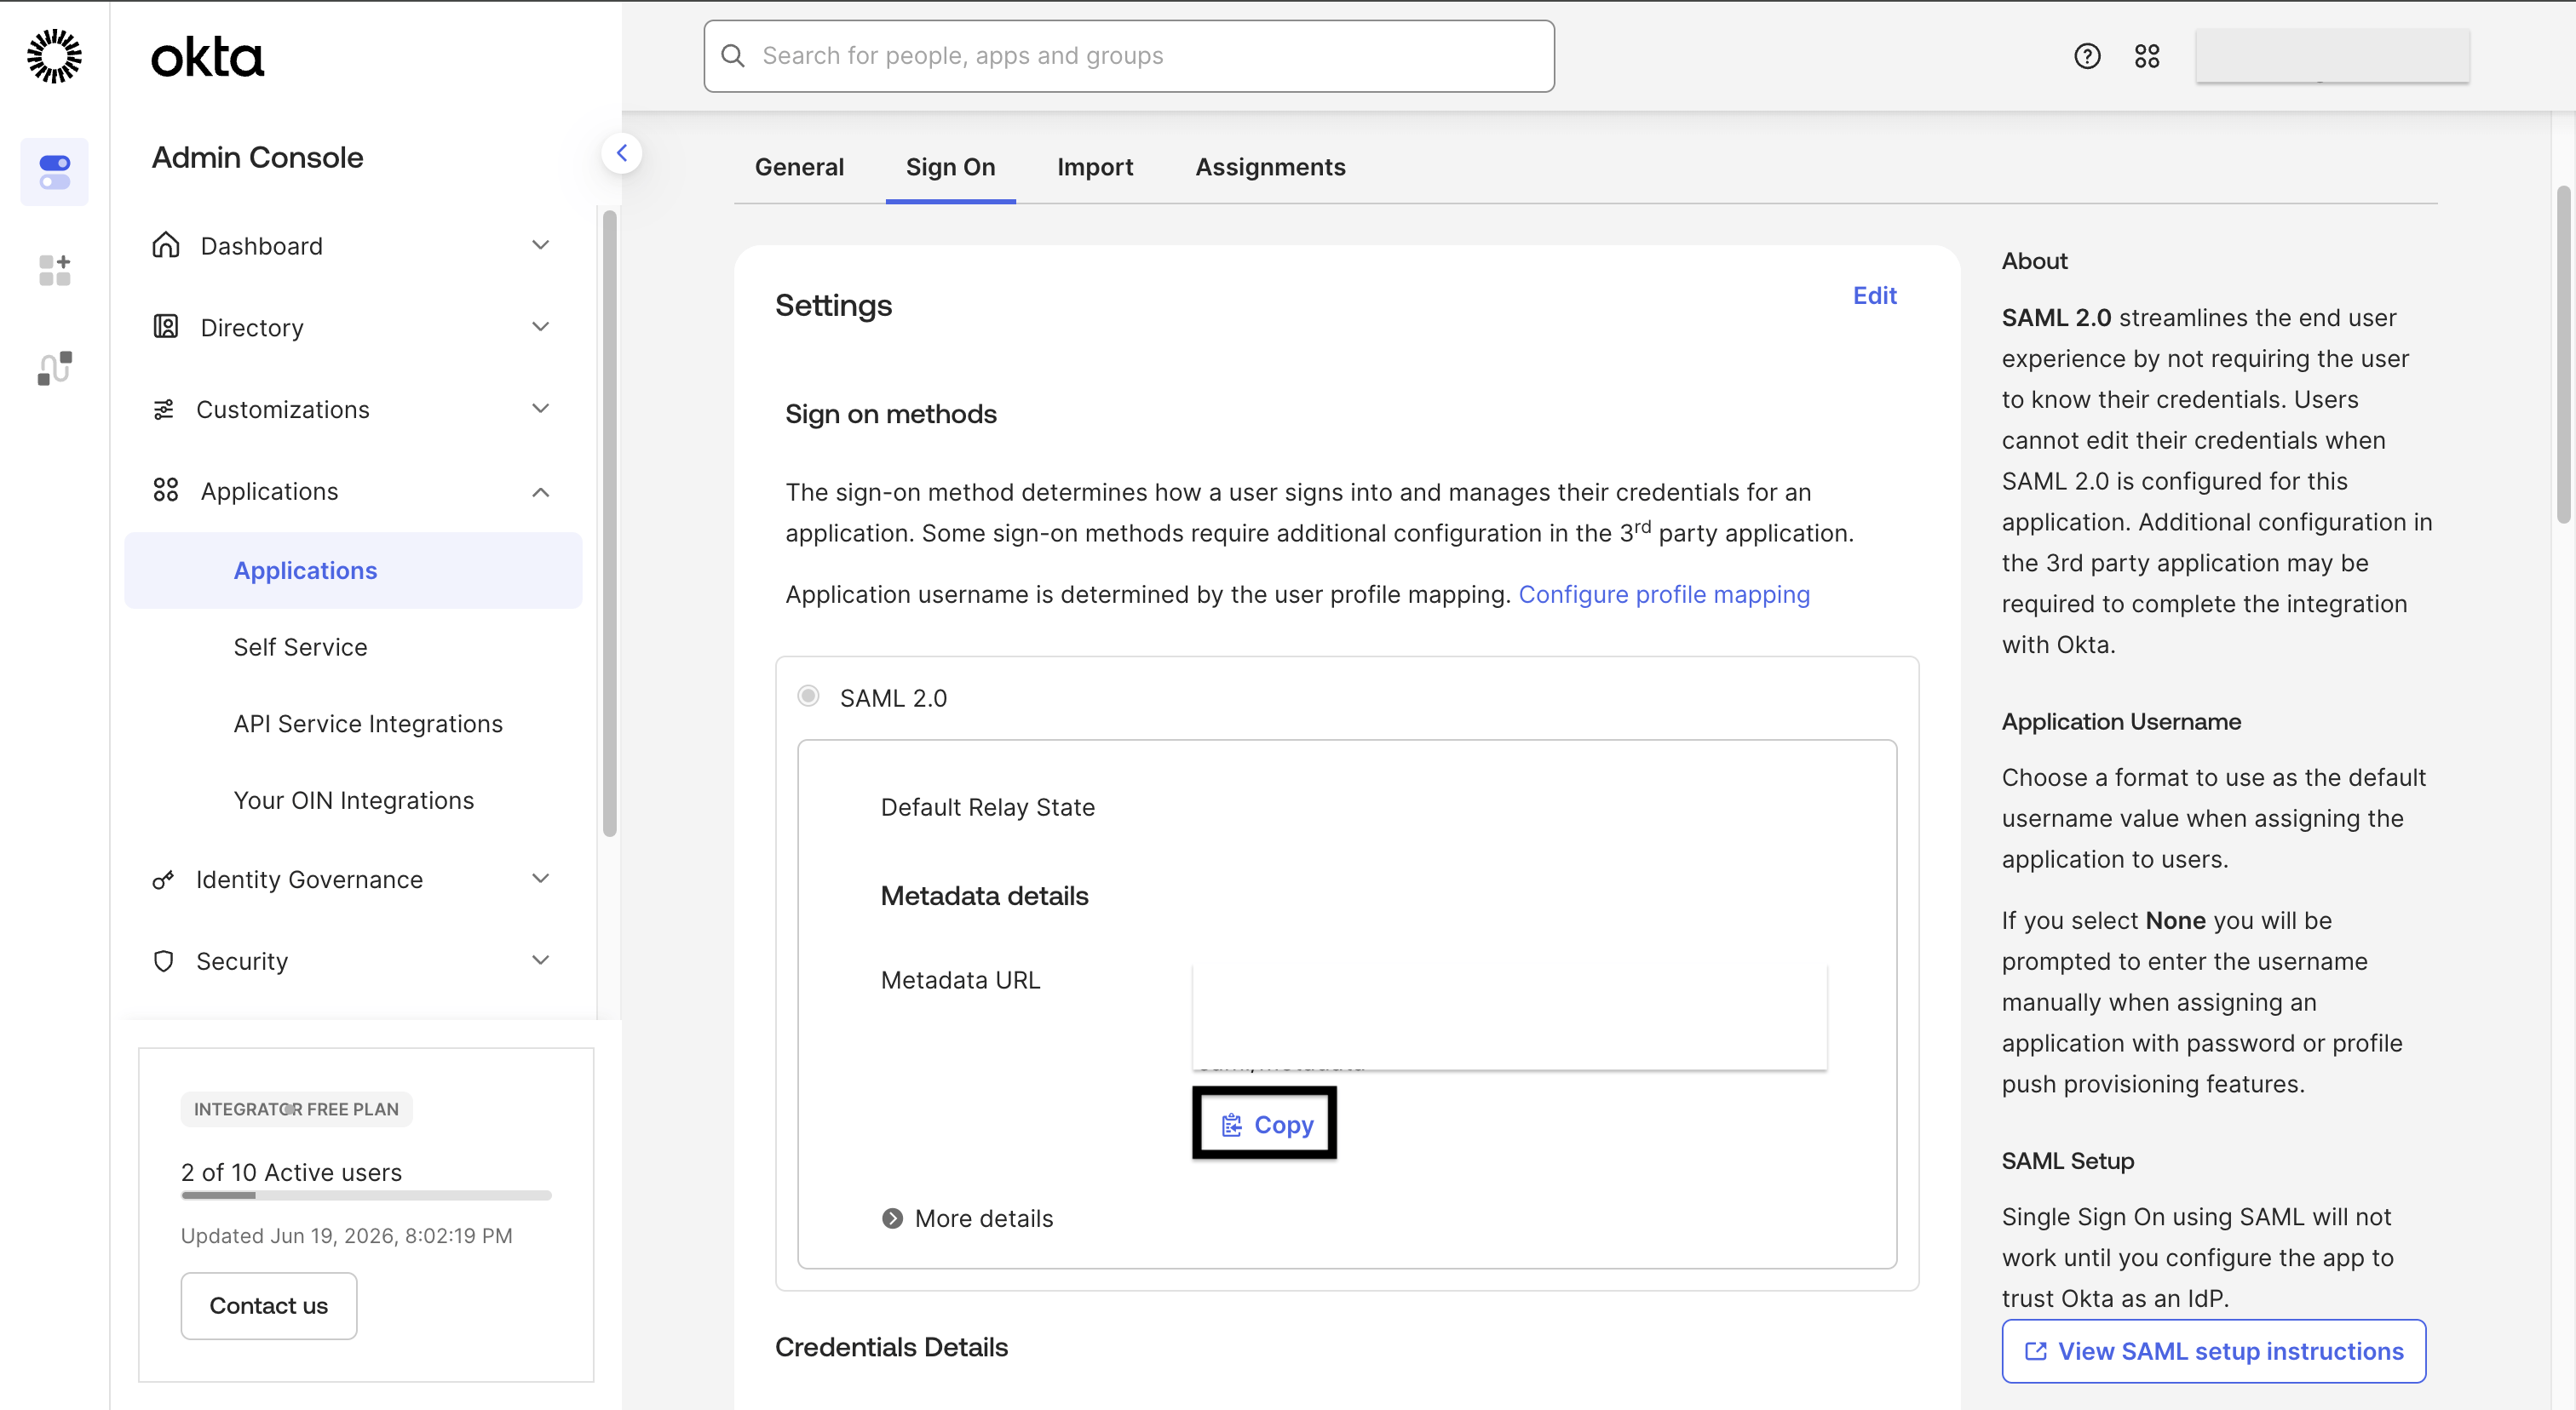Click the Admin Console title
This screenshot has width=2576, height=1410.
click(x=257, y=157)
